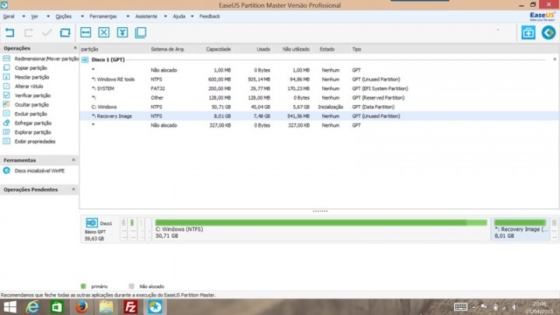Click the Excluir partição icon
The image size is (560, 315).
click(6, 114)
